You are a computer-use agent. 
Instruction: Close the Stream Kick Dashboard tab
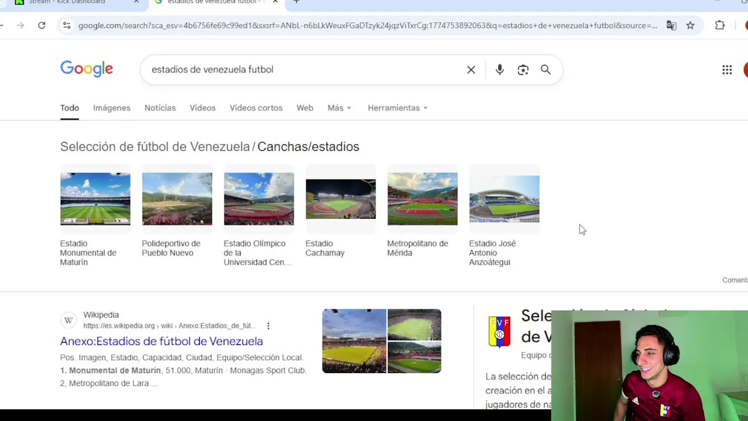coord(136,2)
